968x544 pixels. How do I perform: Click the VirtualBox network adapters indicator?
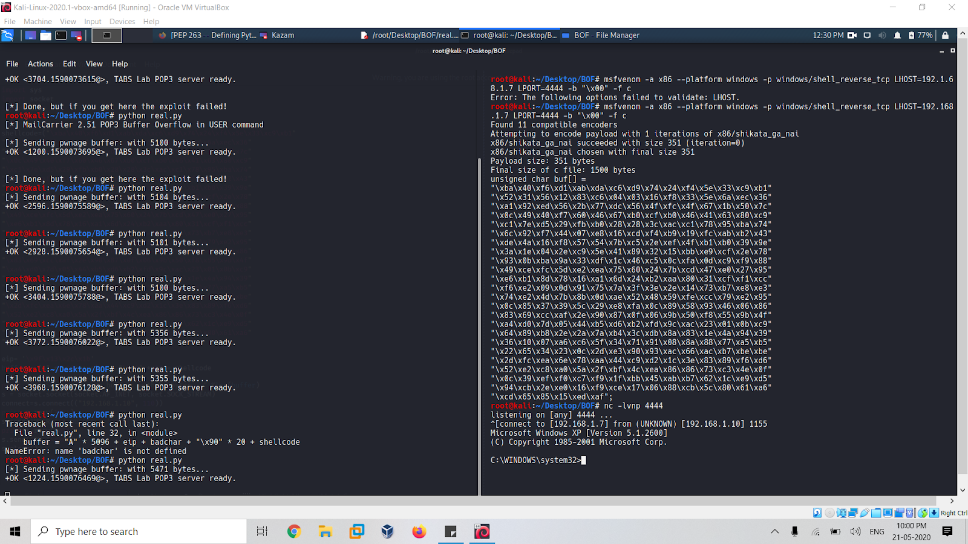852,513
